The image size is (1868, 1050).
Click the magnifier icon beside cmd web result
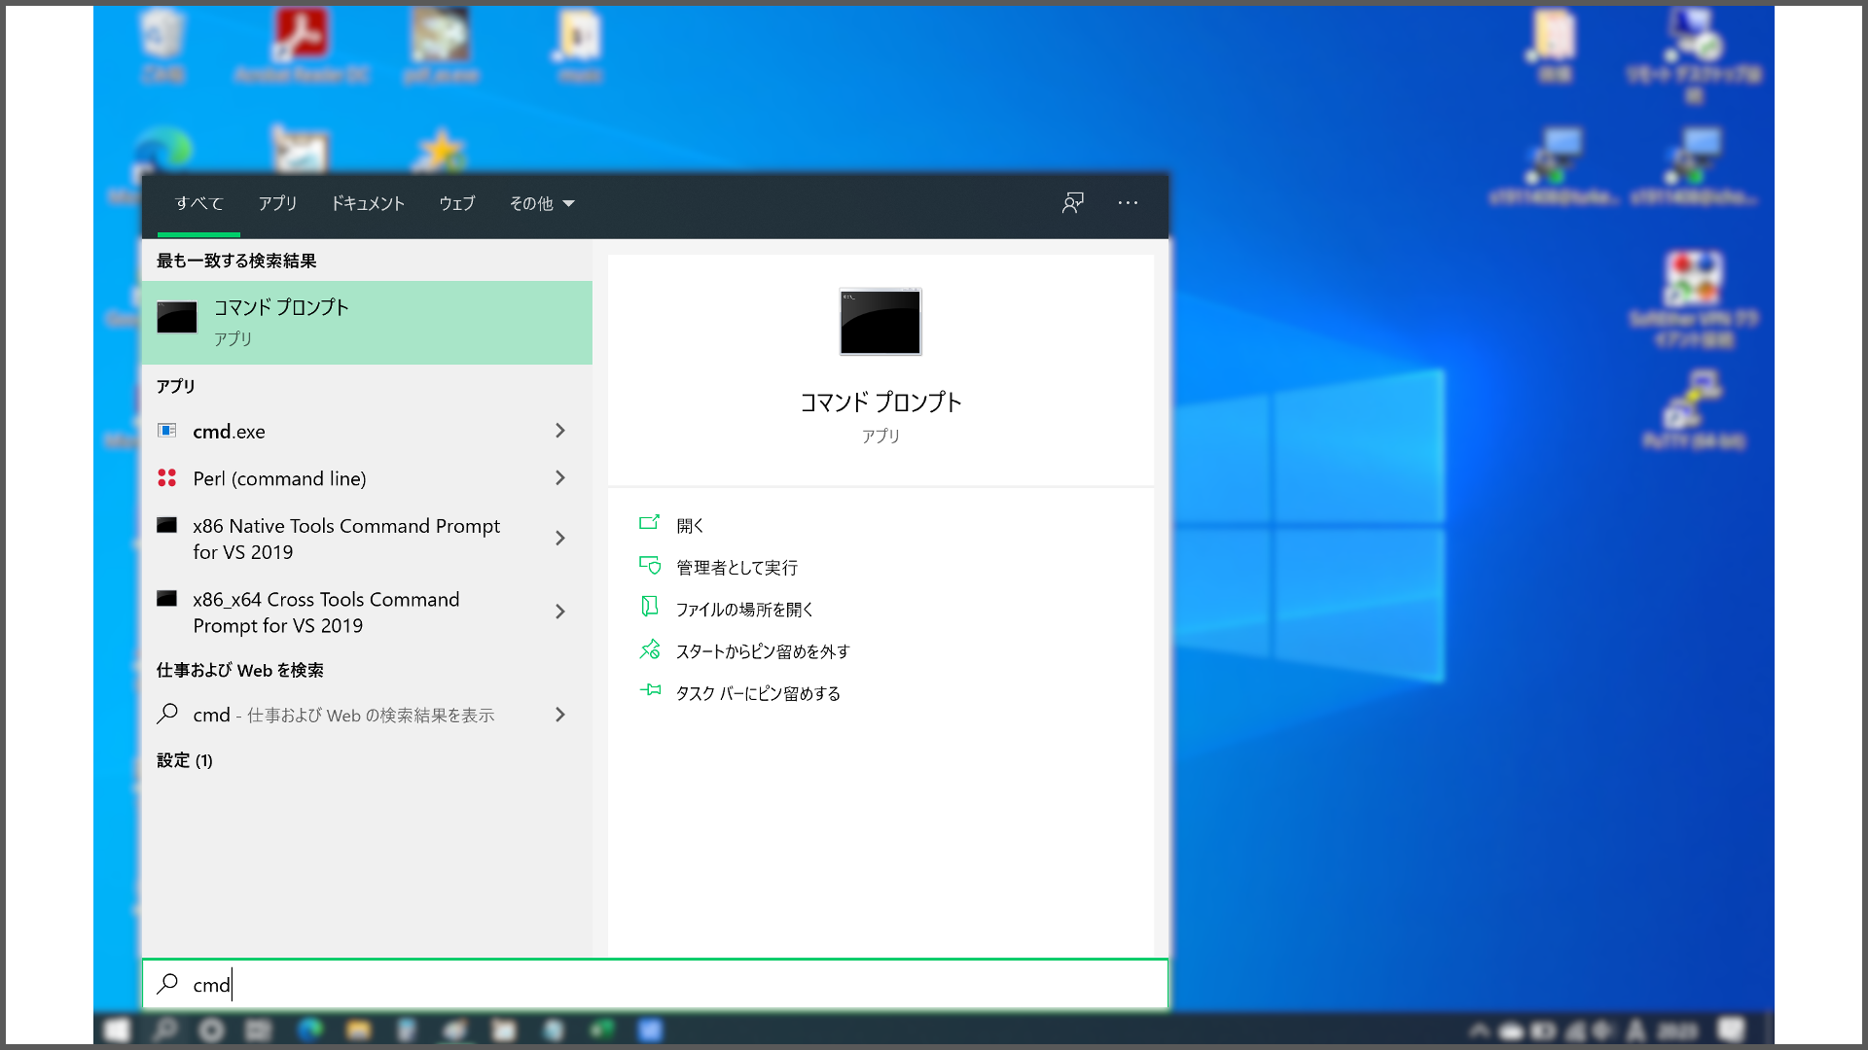(x=167, y=714)
